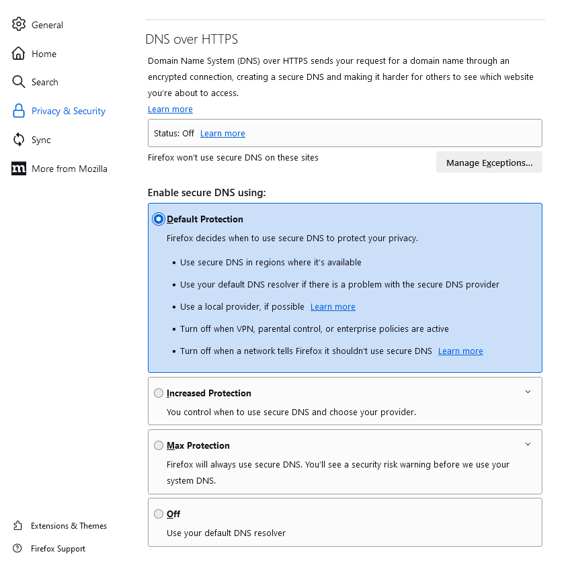Choose the Off radio button

tap(159, 514)
